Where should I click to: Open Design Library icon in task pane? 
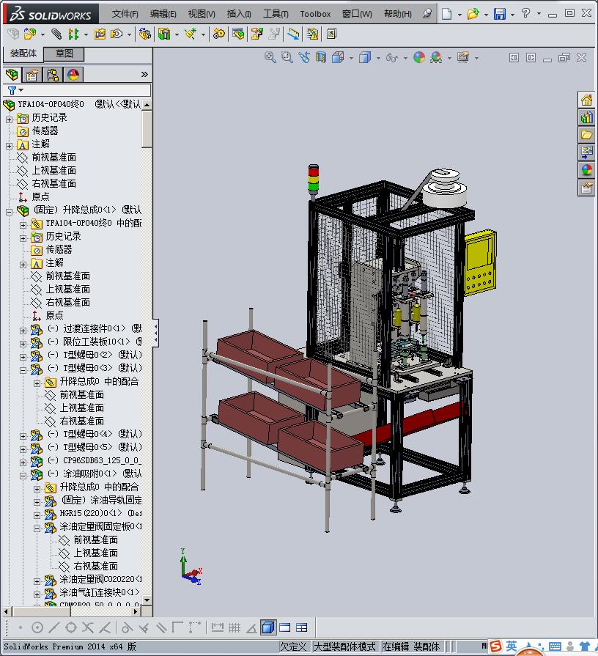[586, 117]
